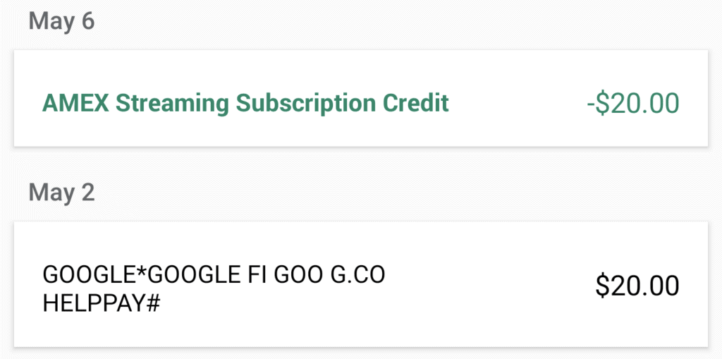Click the May 2 date header
Image resolution: width=722 pixels, height=359 pixels.
pyautogui.click(x=62, y=192)
